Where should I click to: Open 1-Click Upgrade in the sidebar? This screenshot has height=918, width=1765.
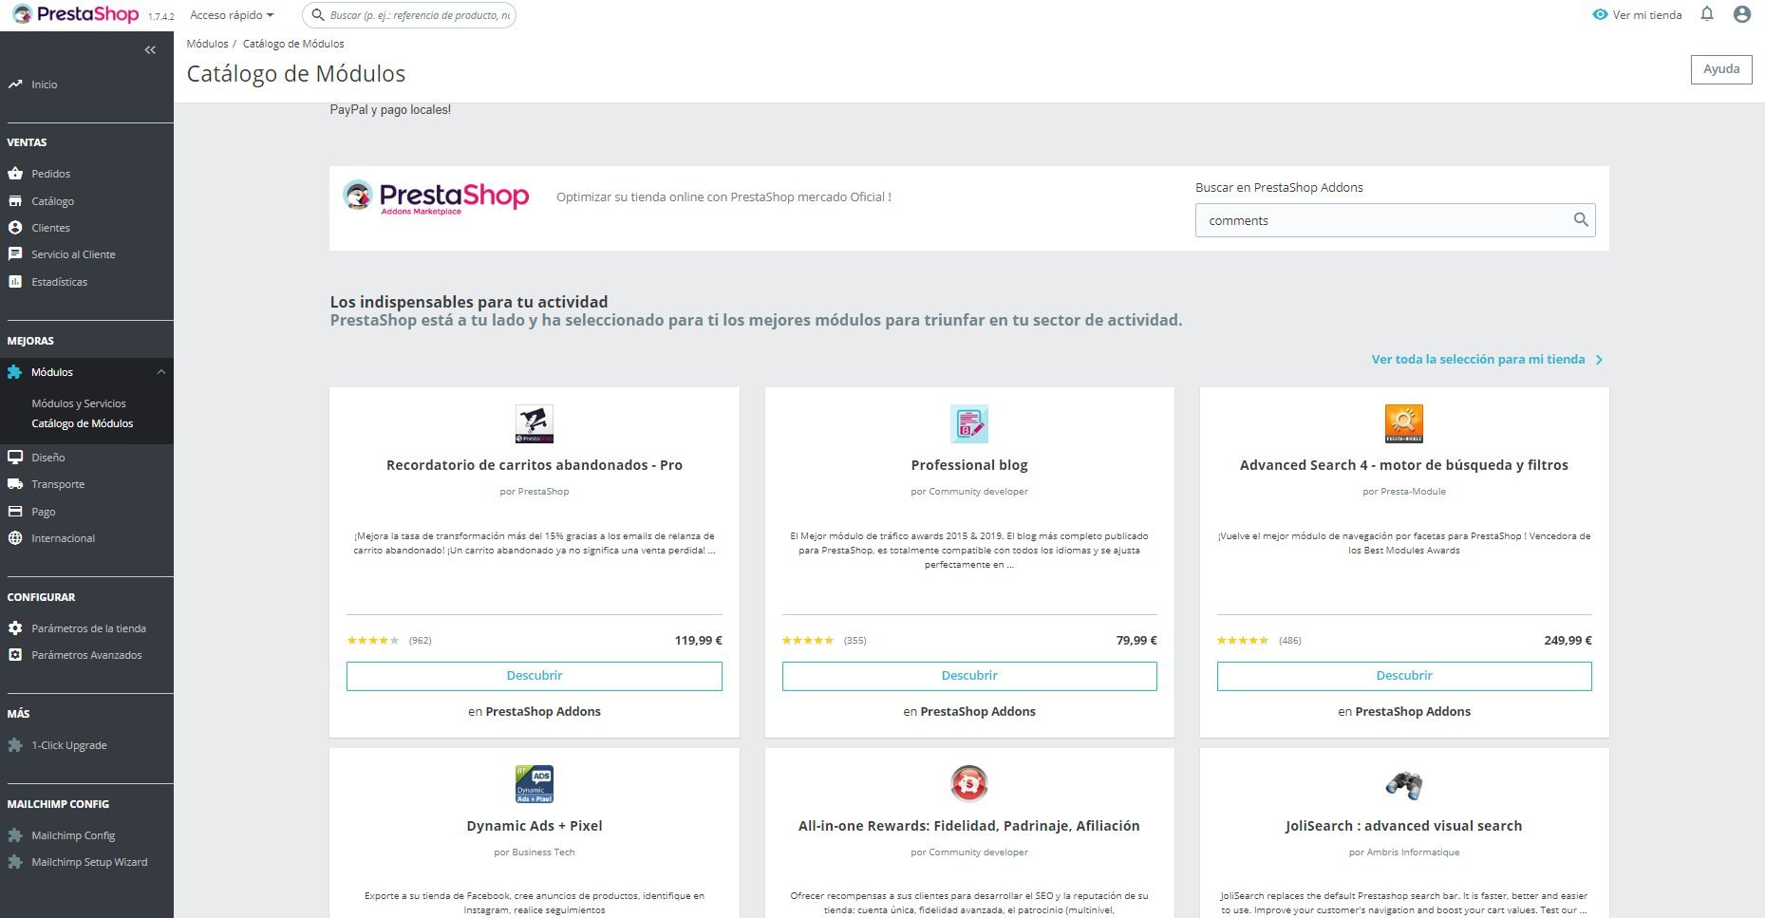(69, 745)
